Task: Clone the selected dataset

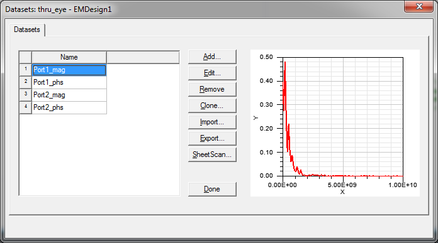Action: [x=212, y=105]
